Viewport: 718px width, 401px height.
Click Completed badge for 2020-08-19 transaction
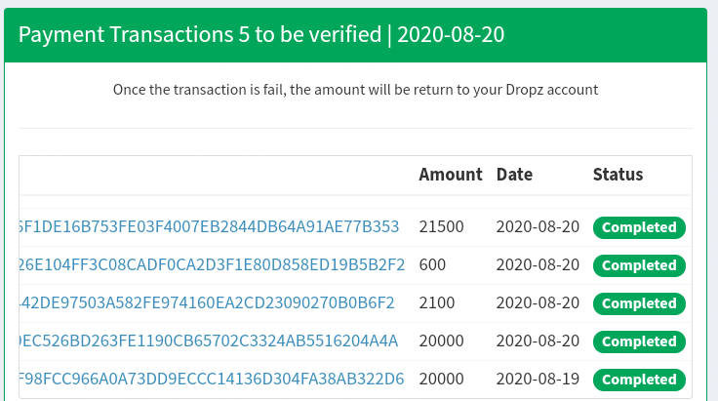tap(639, 380)
